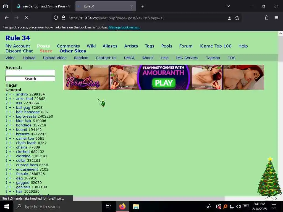
Task: Open Task View on taskbar
Action: (x=108, y=206)
